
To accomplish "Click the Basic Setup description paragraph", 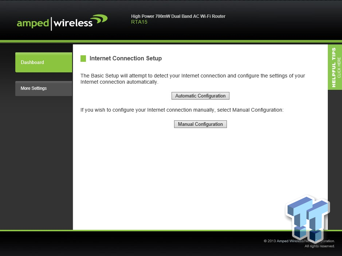I will click(x=192, y=79).
